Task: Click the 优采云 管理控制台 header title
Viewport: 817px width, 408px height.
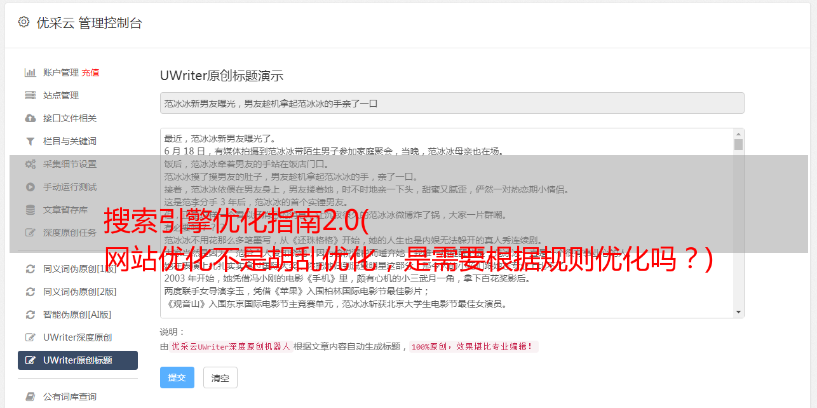Action: click(89, 23)
